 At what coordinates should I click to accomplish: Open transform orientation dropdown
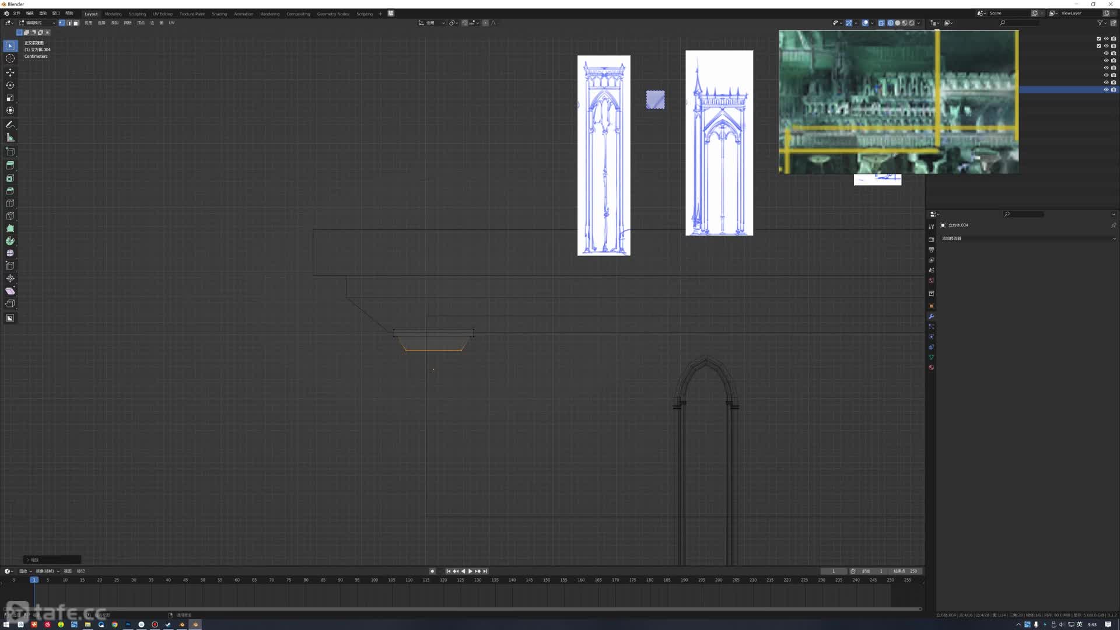point(432,23)
